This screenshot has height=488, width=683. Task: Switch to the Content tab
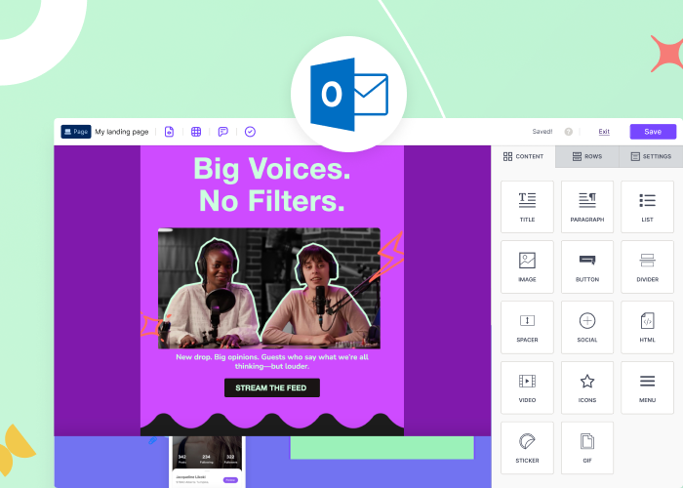(x=523, y=156)
